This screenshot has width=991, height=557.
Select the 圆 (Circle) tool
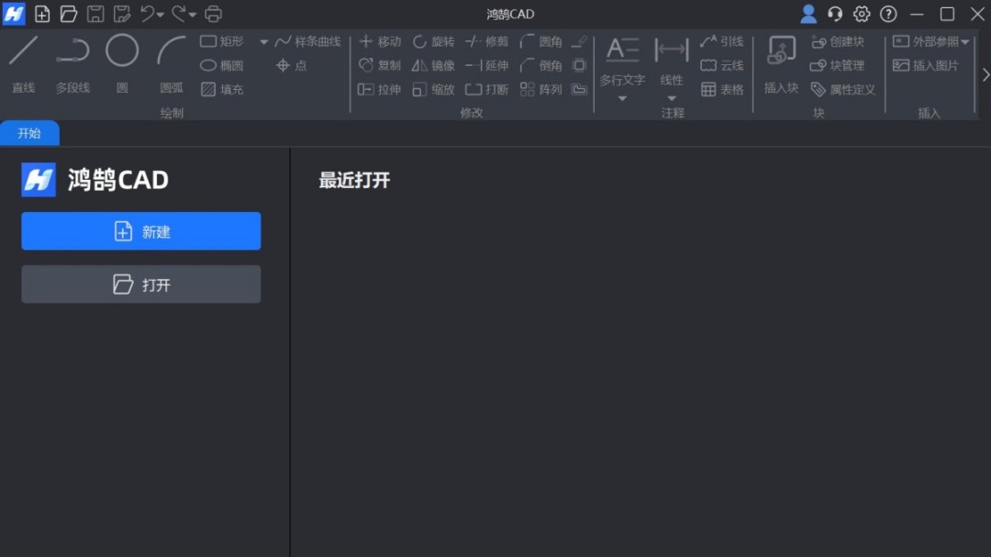pos(121,58)
